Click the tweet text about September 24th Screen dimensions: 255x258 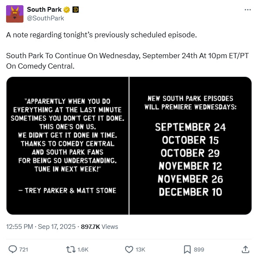click(x=127, y=61)
